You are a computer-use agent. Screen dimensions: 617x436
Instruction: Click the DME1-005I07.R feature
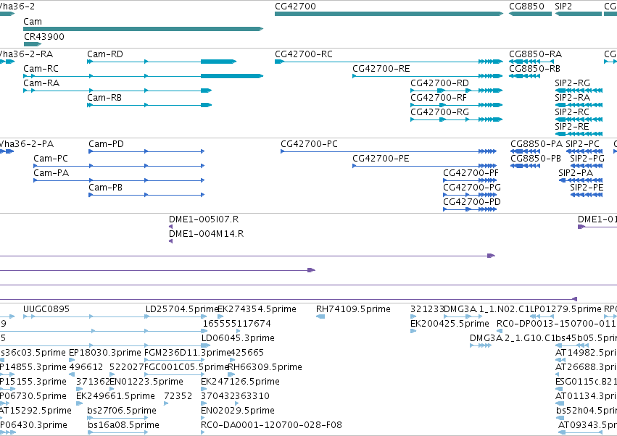[x=171, y=227]
